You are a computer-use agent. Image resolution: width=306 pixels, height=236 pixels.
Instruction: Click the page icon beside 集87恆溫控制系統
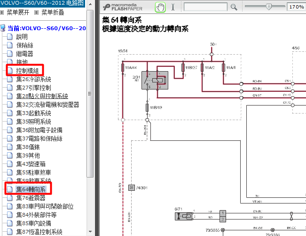click(x=10, y=232)
